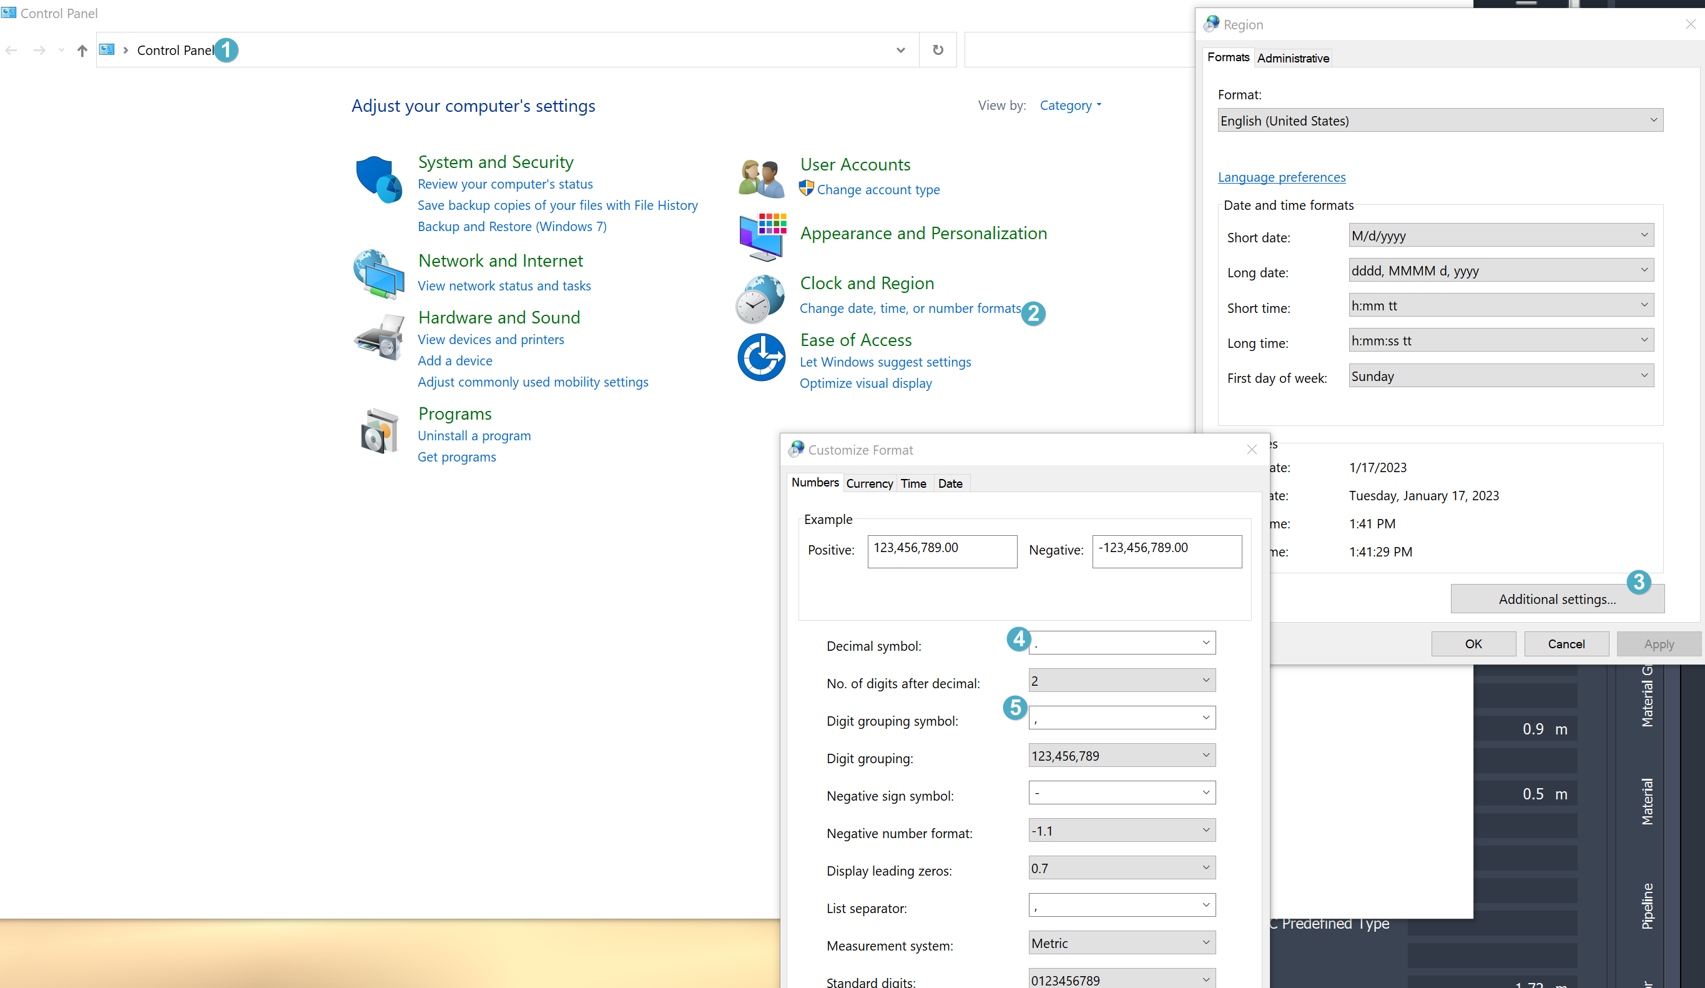The width and height of the screenshot is (1705, 988).
Task: Click the Programs disc icon
Action: click(x=378, y=431)
